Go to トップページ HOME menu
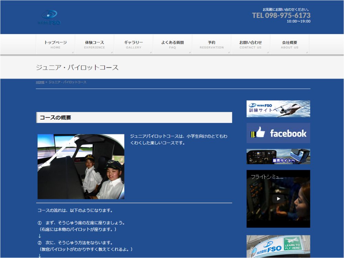Viewport: 344px width, 258px height. [x=55, y=45]
